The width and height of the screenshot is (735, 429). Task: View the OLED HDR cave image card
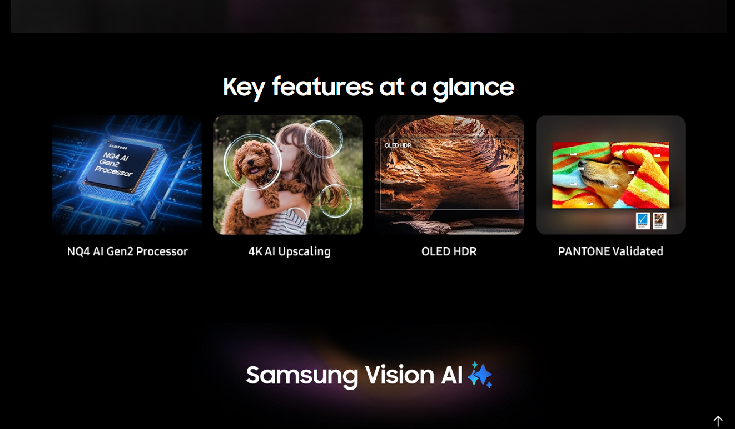point(449,175)
